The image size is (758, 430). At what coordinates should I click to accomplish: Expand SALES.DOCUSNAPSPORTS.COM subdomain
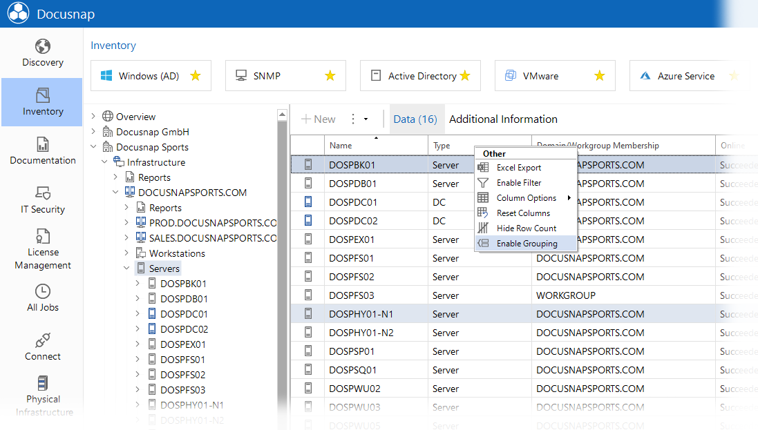tap(126, 237)
